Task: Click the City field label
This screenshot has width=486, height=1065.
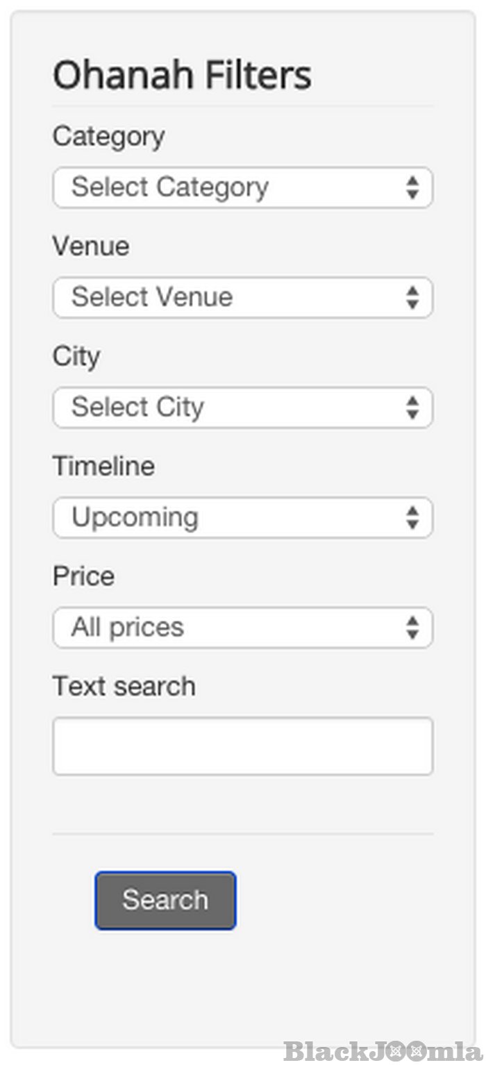Action: pos(76,356)
